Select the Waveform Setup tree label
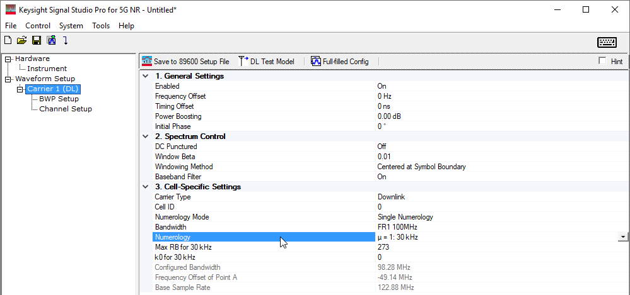Screen dimensions: 630x295 click(x=45, y=79)
